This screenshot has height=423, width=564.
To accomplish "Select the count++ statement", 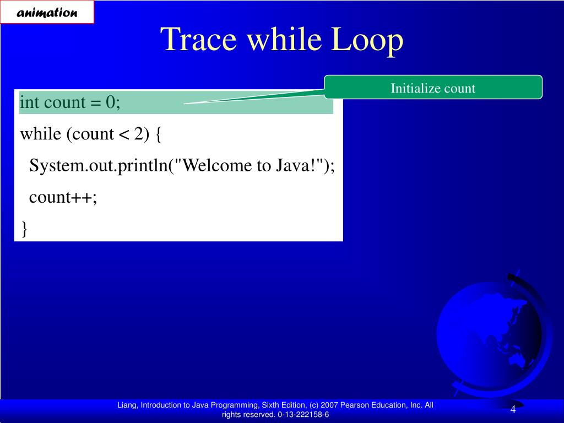I will coord(63,197).
